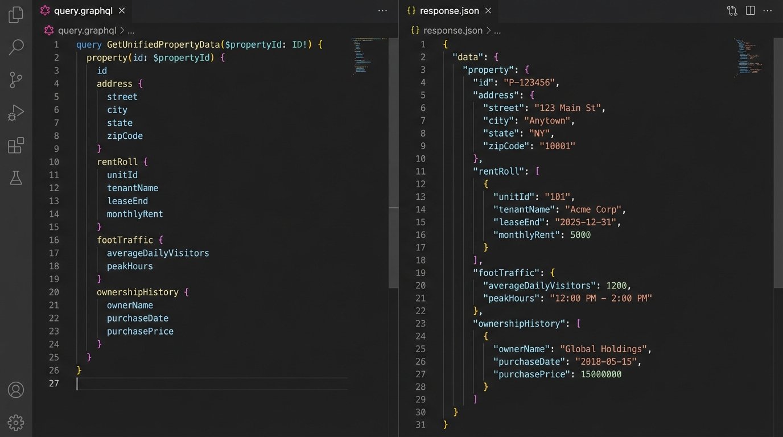Viewport: 783px width, 437px height.
Task: Click the Open Changes icon in right editor
Action: (732, 11)
